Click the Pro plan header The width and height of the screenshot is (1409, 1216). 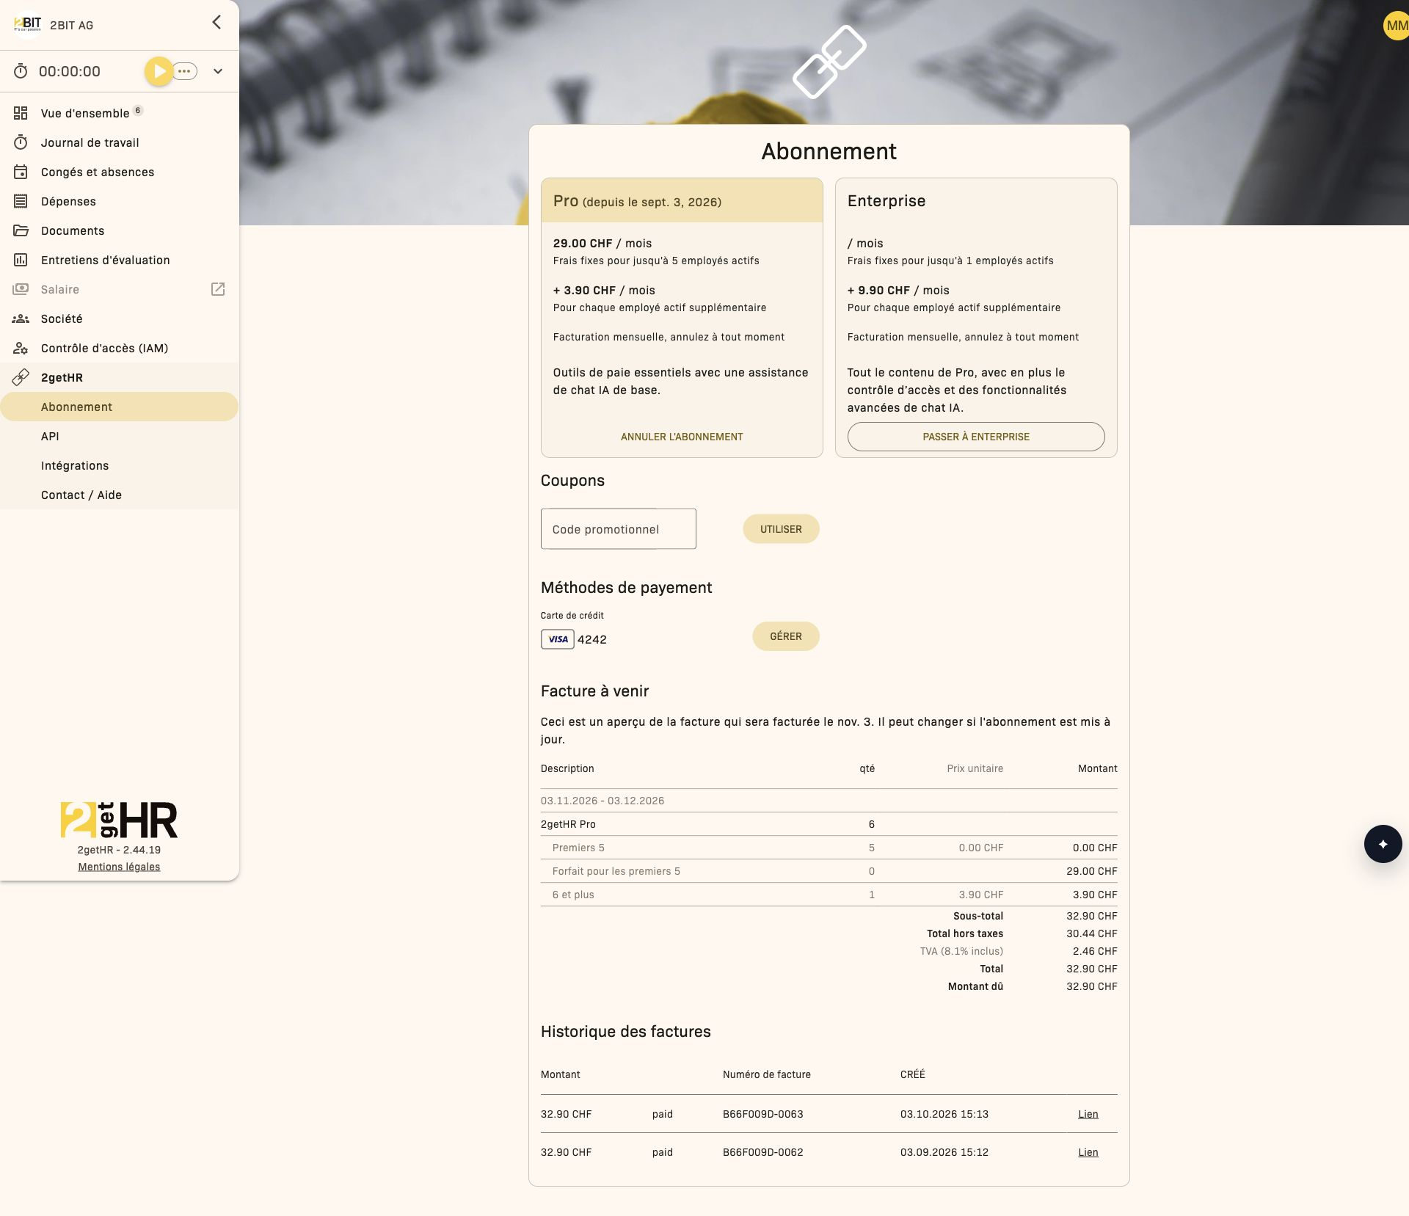pyautogui.click(x=682, y=200)
